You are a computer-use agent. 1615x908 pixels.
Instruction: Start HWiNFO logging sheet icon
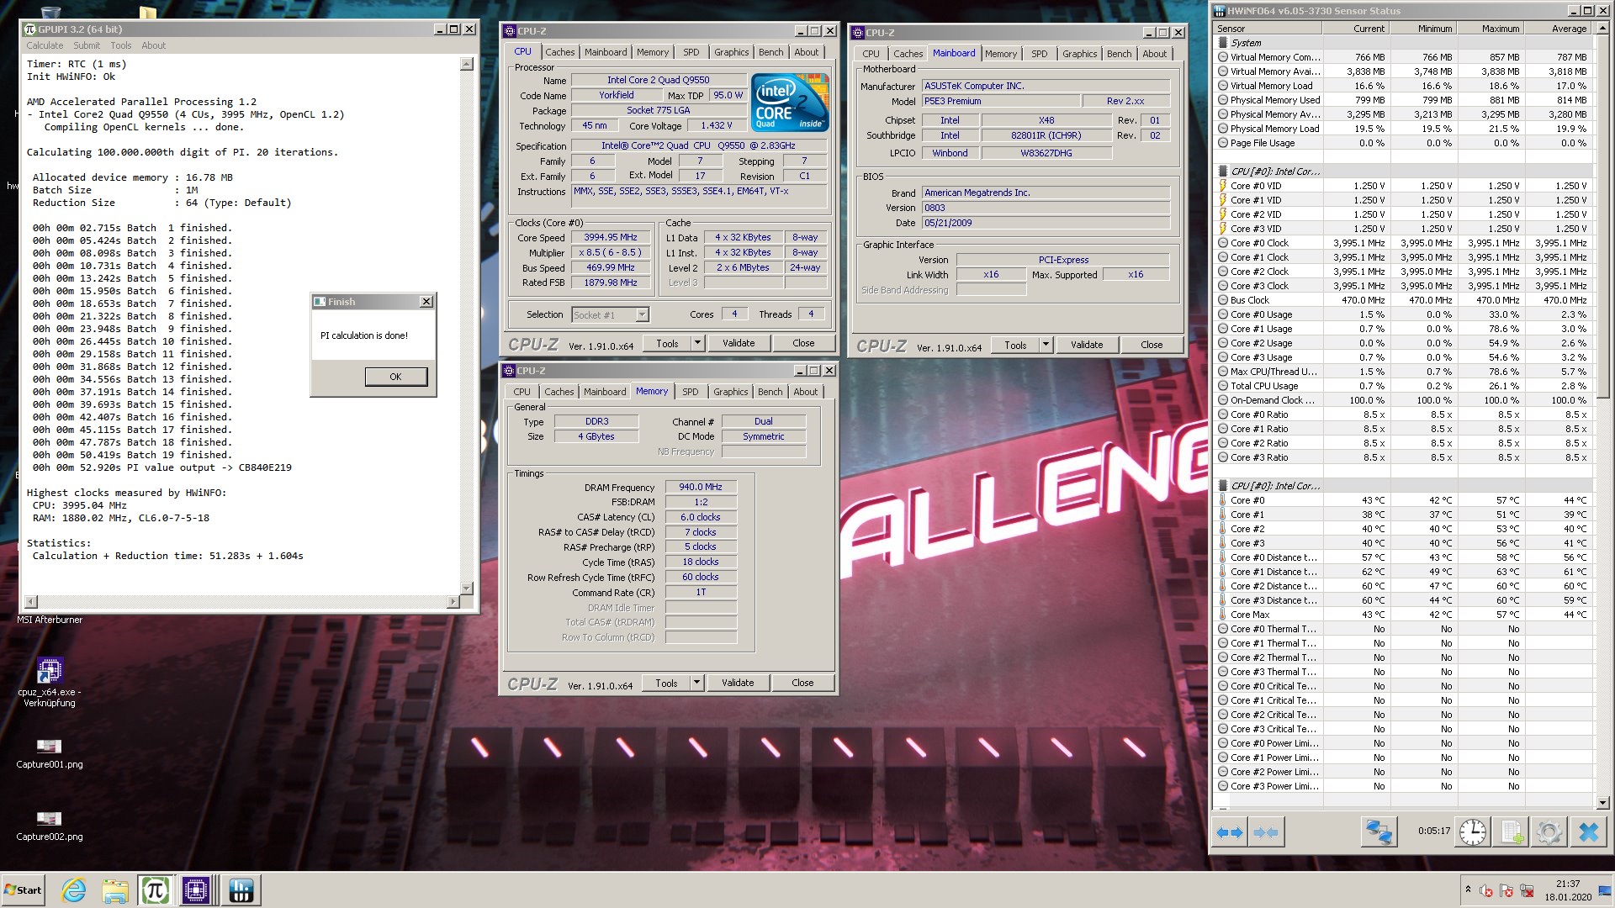click(x=1512, y=832)
